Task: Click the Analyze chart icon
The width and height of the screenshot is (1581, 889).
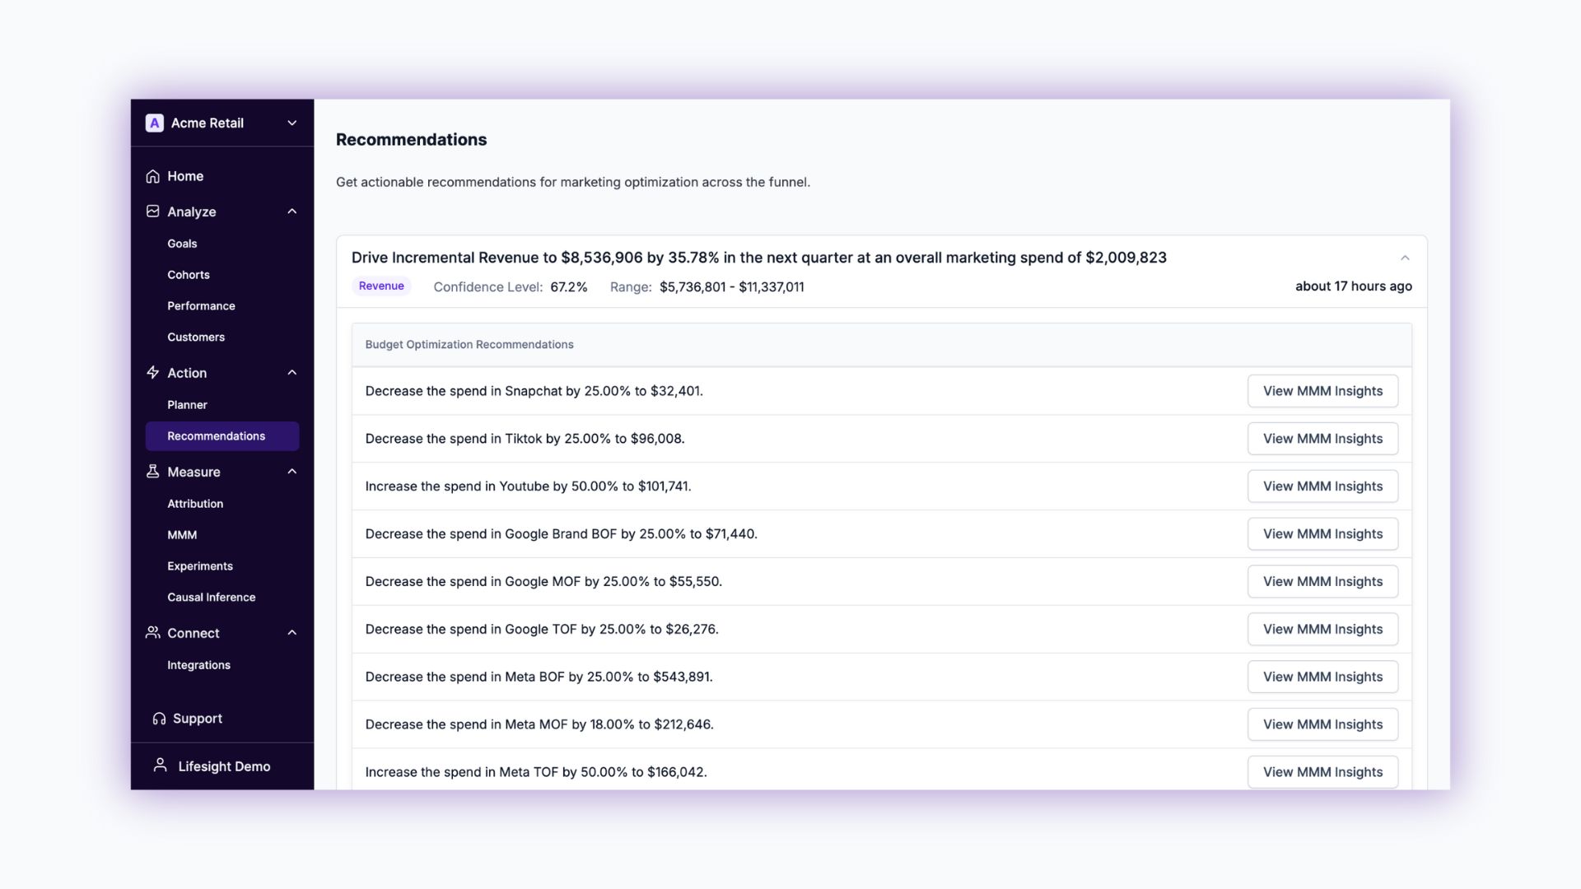Action: tap(152, 212)
